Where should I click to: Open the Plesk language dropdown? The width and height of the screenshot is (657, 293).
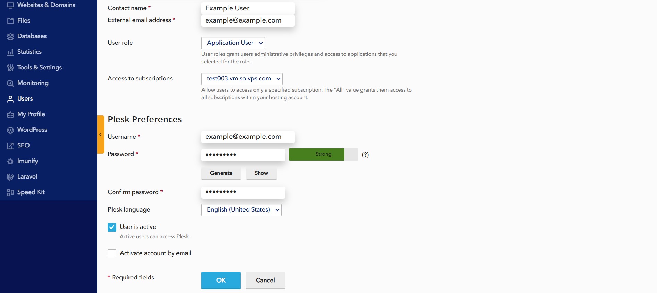(x=241, y=210)
